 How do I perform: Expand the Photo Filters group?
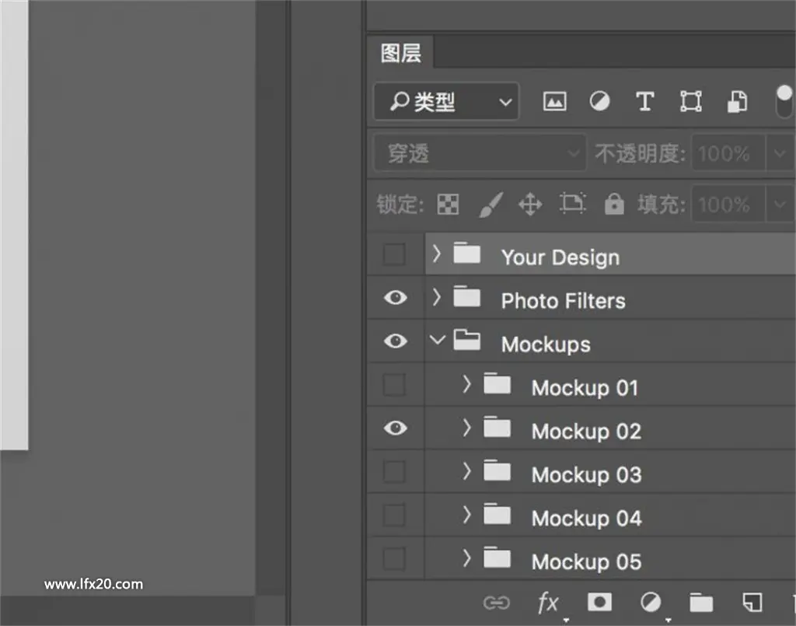(436, 297)
